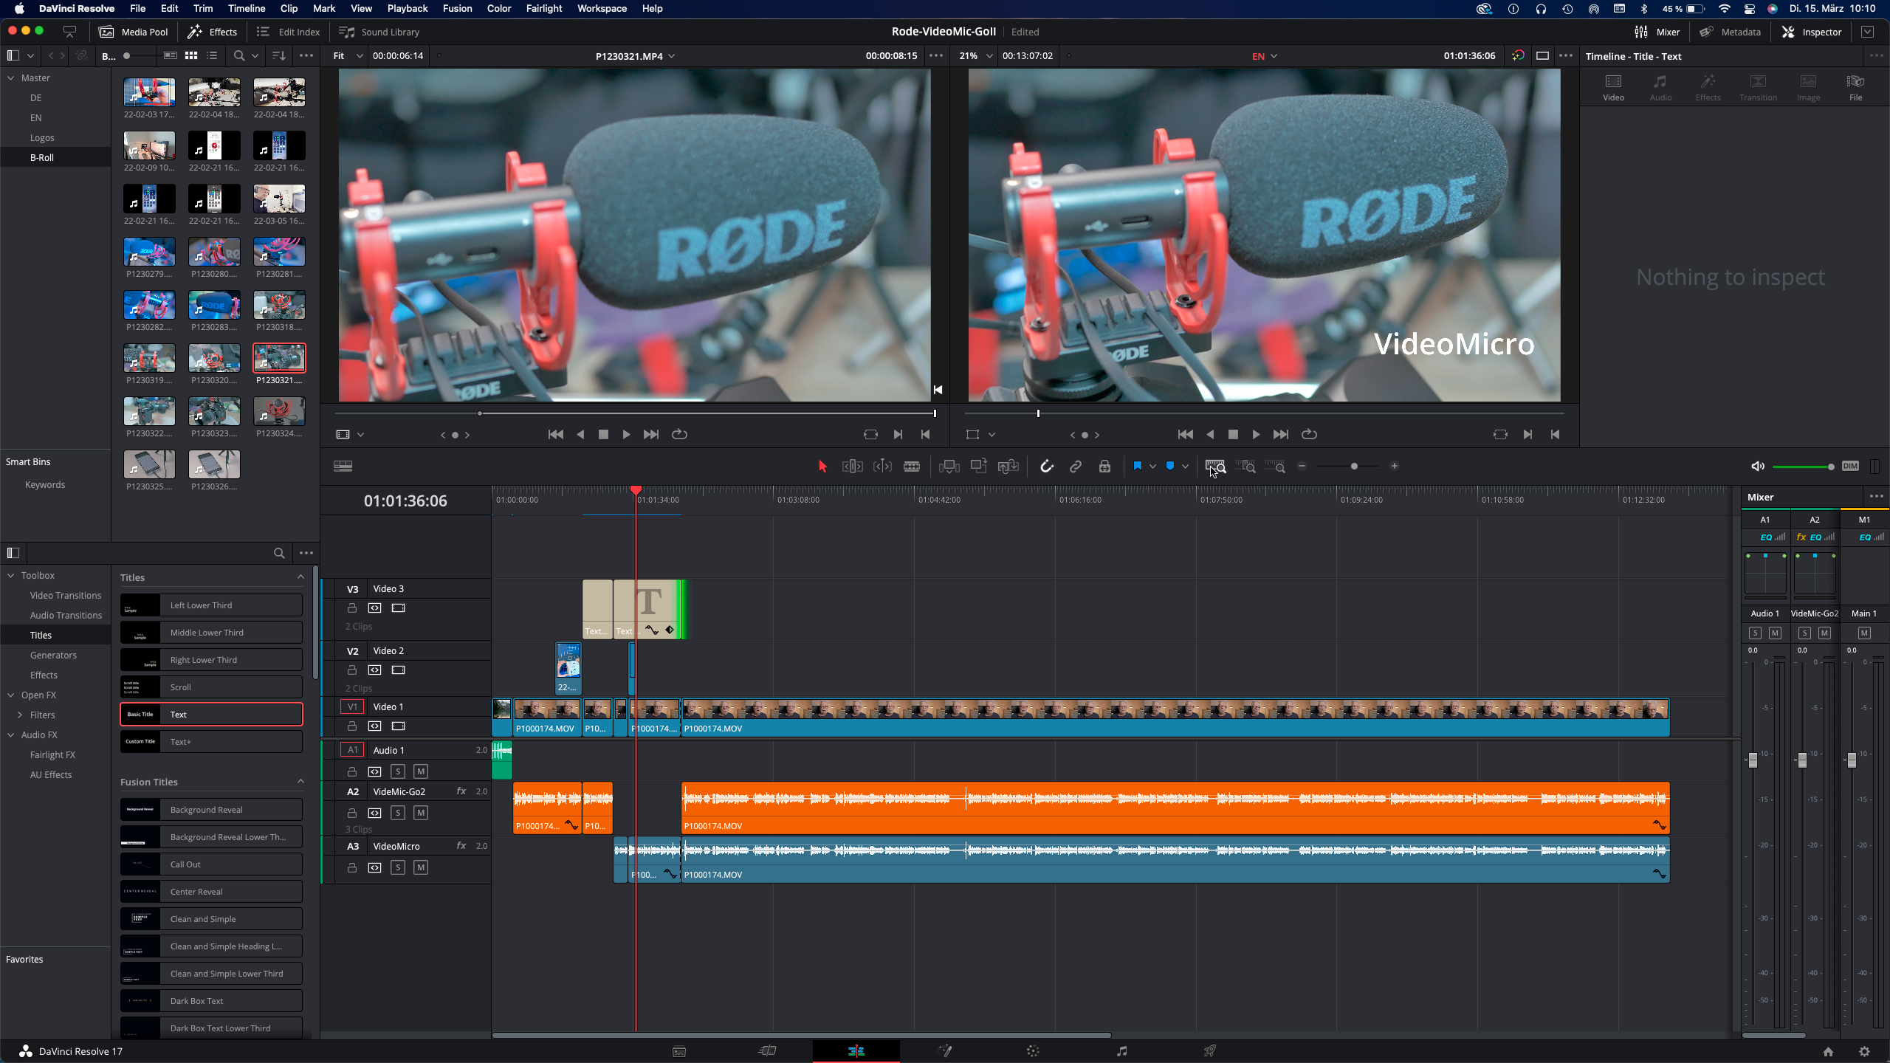
Task: Toggle timeline Snapping magnet
Action: point(1046,466)
